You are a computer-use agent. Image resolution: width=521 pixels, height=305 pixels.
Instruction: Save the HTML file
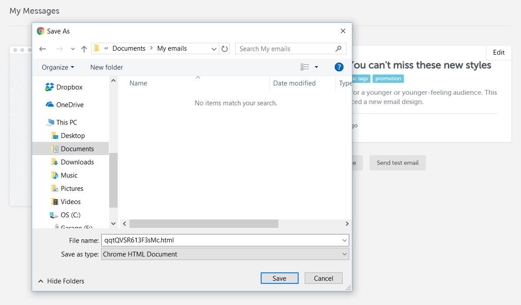[280, 279]
